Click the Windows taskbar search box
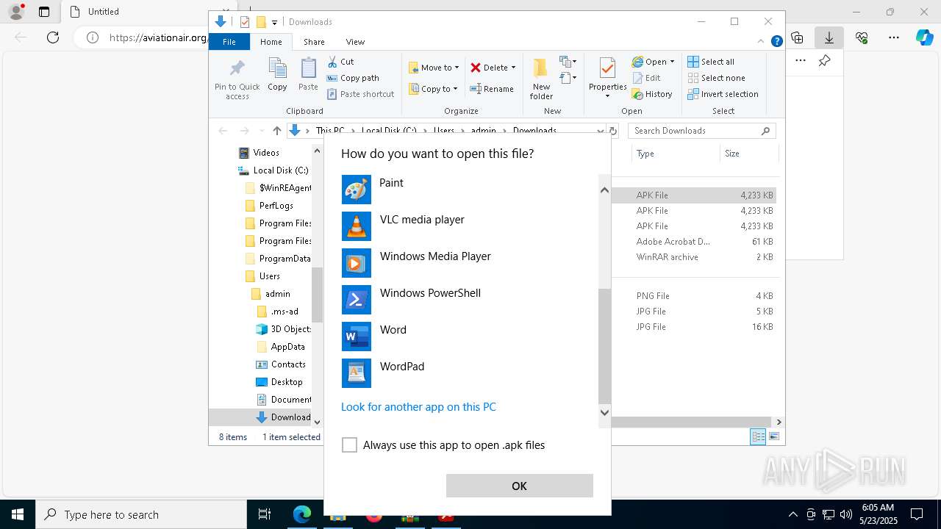941x529 pixels. [x=141, y=514]
